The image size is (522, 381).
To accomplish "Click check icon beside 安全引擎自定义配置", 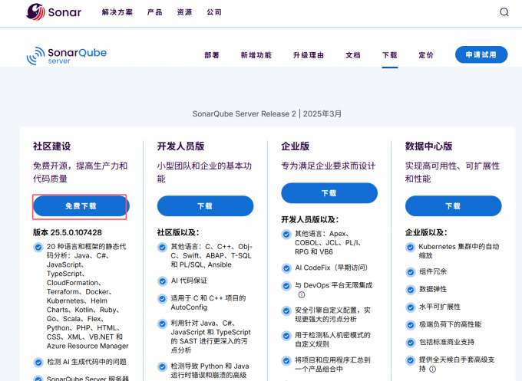I will [286, 310].
